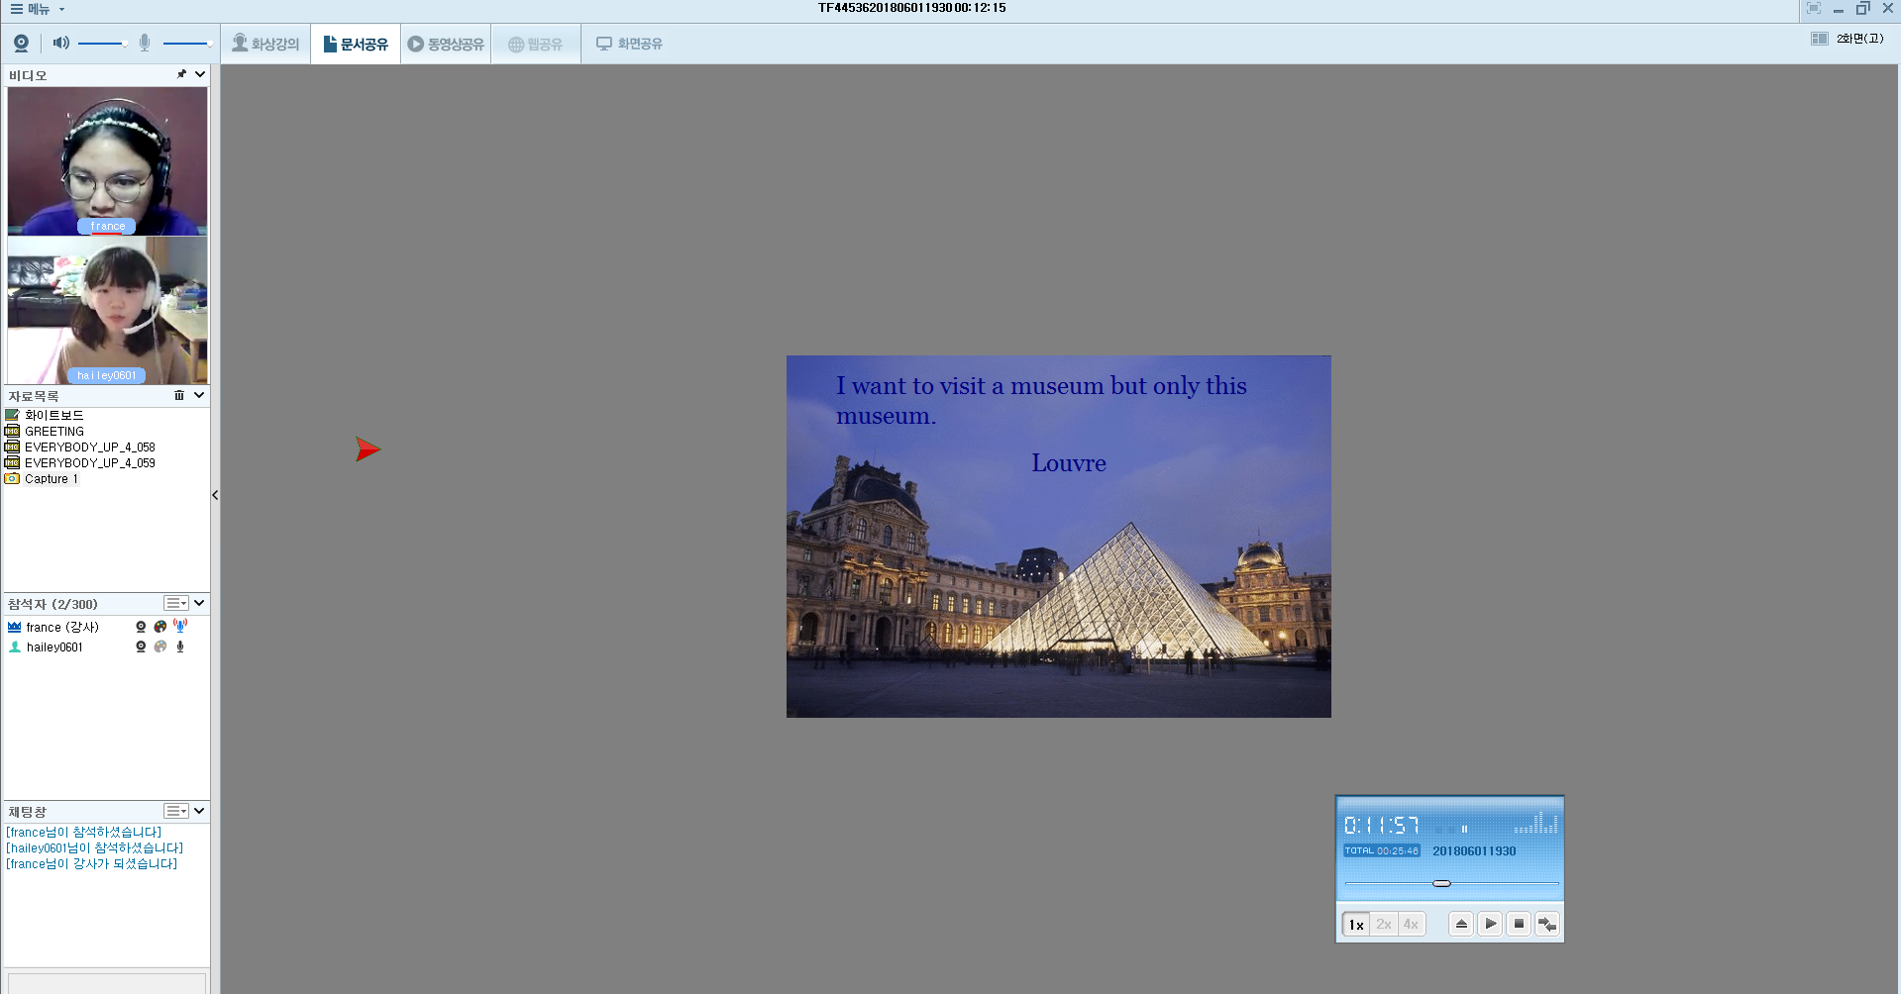Switch to the 화면공유 tab
Screen dimensions: 1901x994
(x=629, y=44)
